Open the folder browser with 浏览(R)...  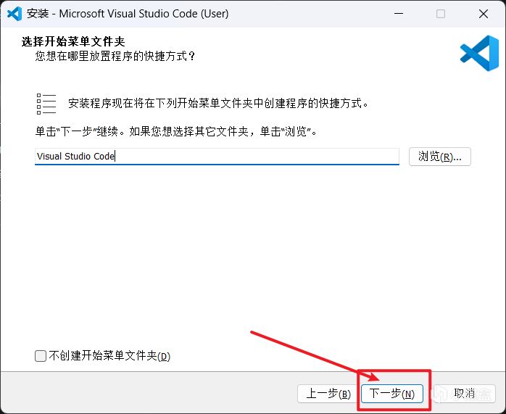coord(440,157)
